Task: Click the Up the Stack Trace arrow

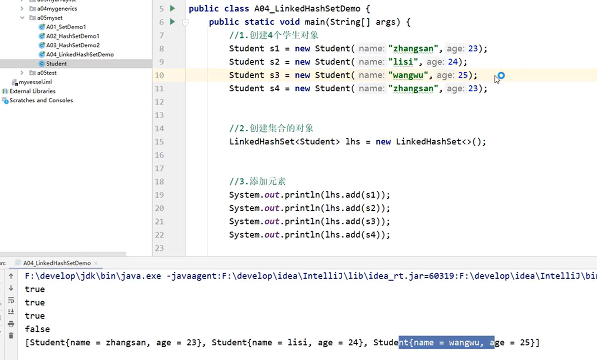Action: (x=11, y=277)
